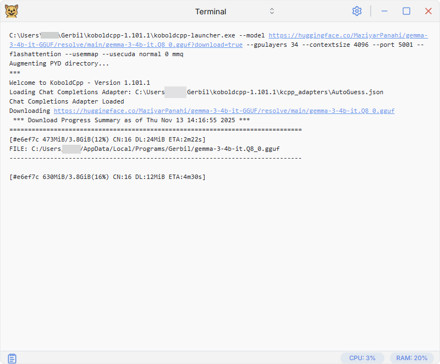Open the huggingface link after --model
This screenshot has width=440, height=364.
[348, 35]
